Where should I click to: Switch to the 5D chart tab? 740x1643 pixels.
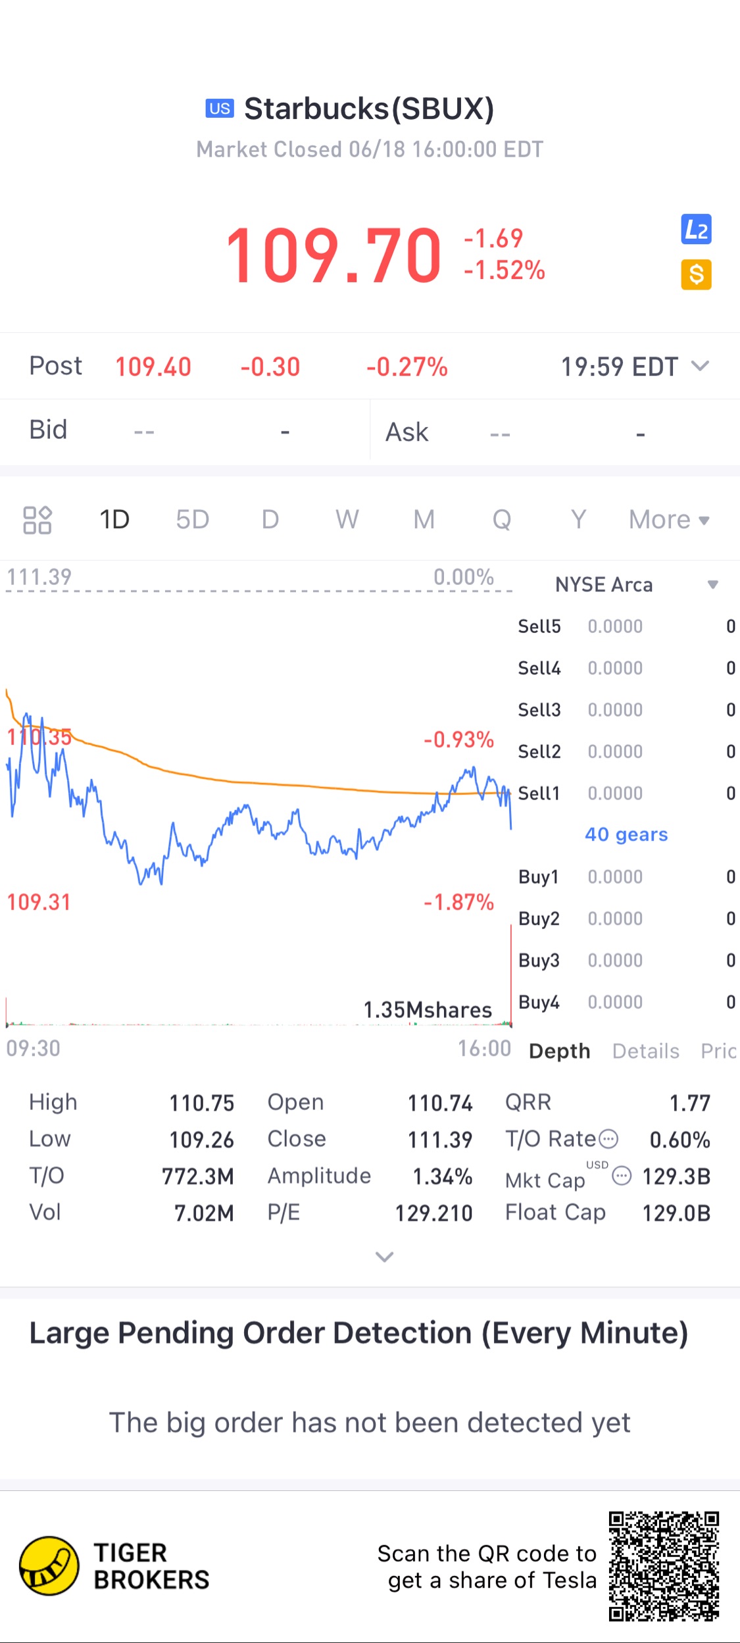192,520
